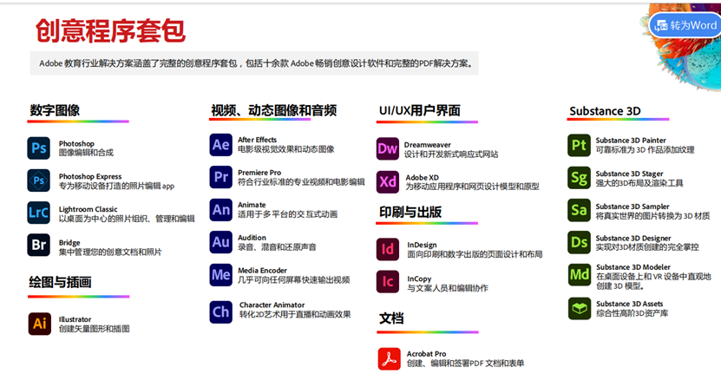This screenshot has width=721, height=387.
Task: Click the 'Photoshop' product name text
Action: coord(76,143)
